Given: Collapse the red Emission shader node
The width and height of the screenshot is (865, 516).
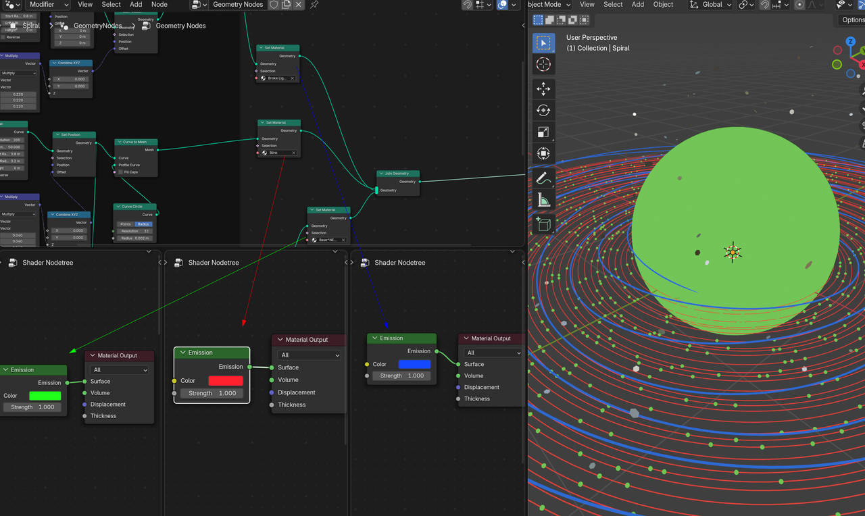Looking at the screenshot, I should pyautogui.click(x=182, y=353).
